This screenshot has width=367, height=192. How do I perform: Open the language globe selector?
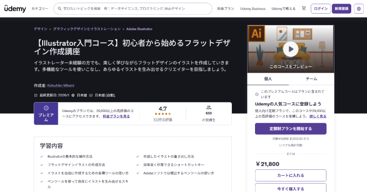[x=359, y=8]
